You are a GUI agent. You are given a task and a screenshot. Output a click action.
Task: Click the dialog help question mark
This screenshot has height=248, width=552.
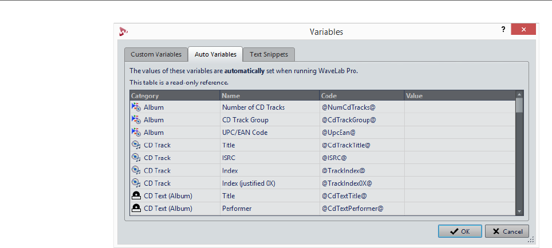click(503, 30)
